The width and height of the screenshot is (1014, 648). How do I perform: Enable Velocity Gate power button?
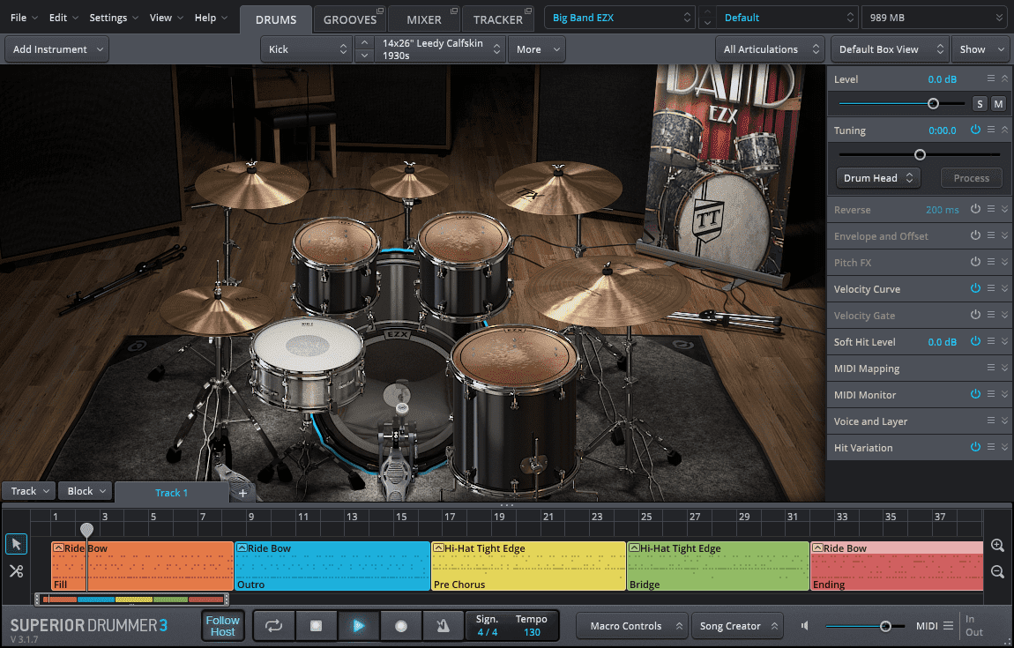point(975,315)
